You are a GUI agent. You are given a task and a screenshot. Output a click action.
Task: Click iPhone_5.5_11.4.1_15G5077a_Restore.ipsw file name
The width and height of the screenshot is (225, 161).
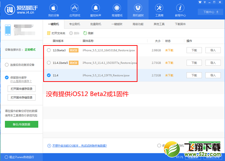pyautogui.click(x=110, y=63)
